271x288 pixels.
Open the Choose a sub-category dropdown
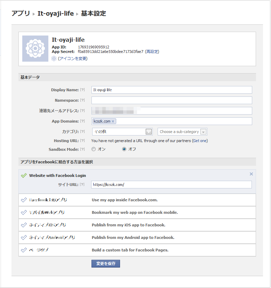[x=182, y=132]
